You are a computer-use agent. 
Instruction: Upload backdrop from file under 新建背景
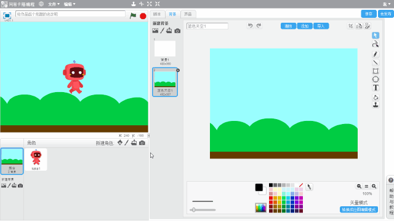pyautogui.click(x=169, y=31)
